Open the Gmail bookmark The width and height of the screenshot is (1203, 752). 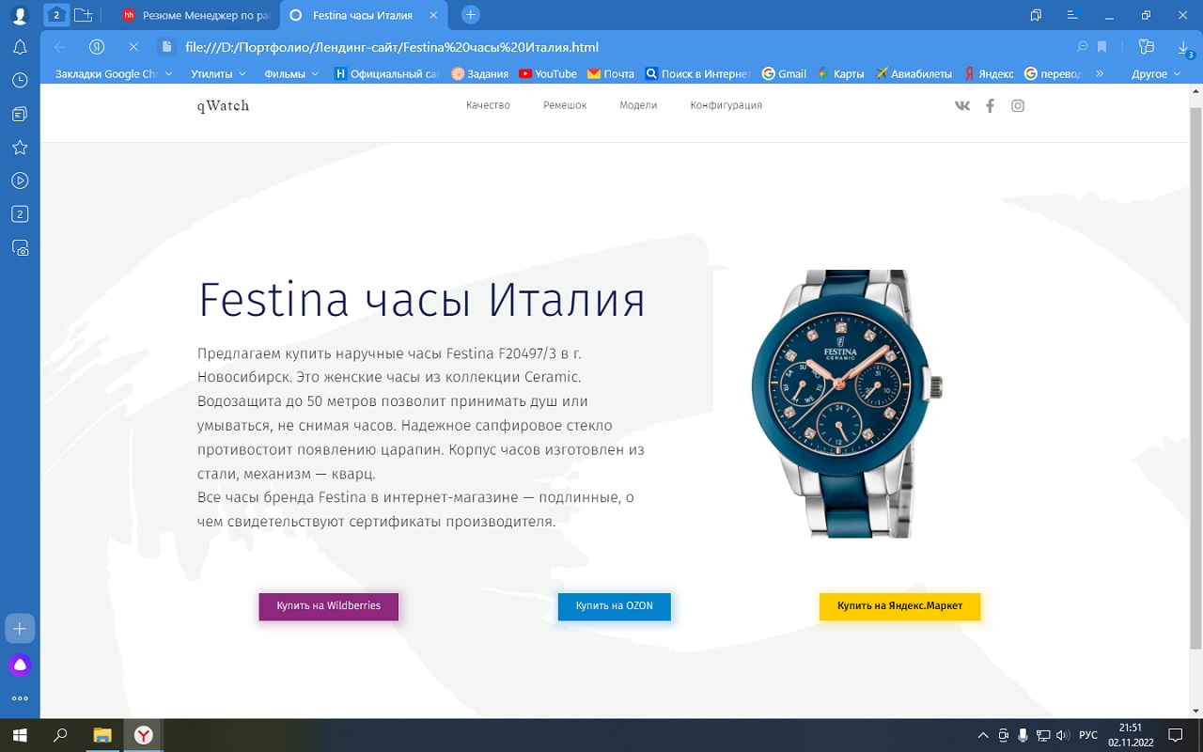[784, 73]
